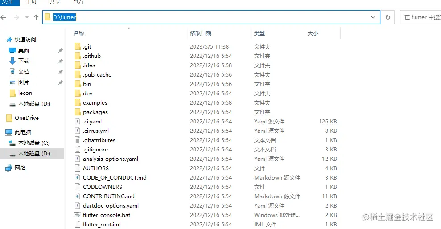This screenshot has width=441, height=229.
Task: Click the .github folder icon
Action: [x=78, y=56]
